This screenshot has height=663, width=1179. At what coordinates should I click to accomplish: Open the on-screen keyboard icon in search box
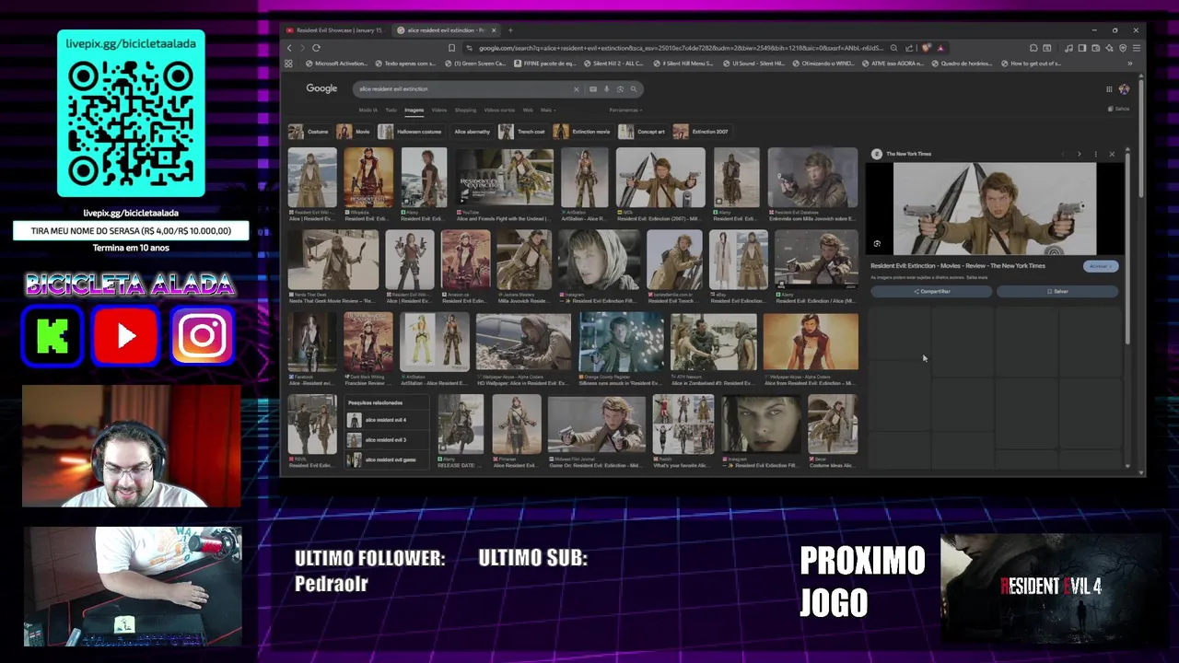tap(593, 89)
